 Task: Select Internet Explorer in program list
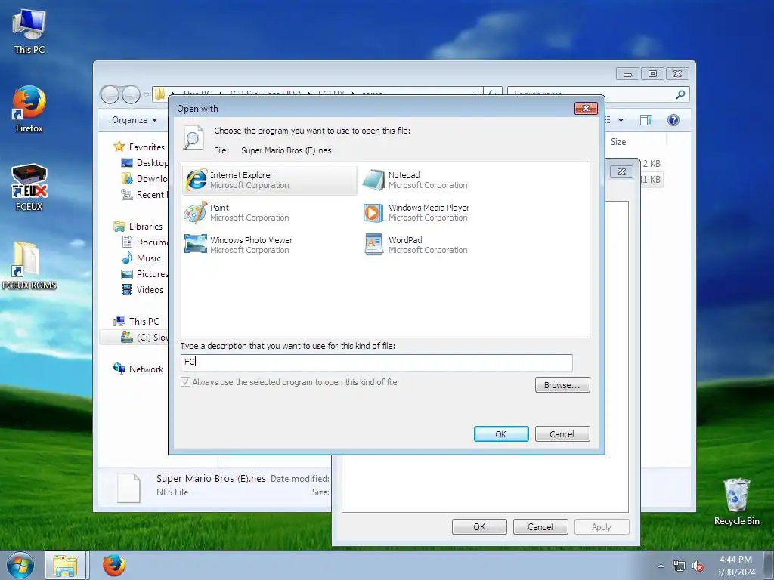coord(270,180)
